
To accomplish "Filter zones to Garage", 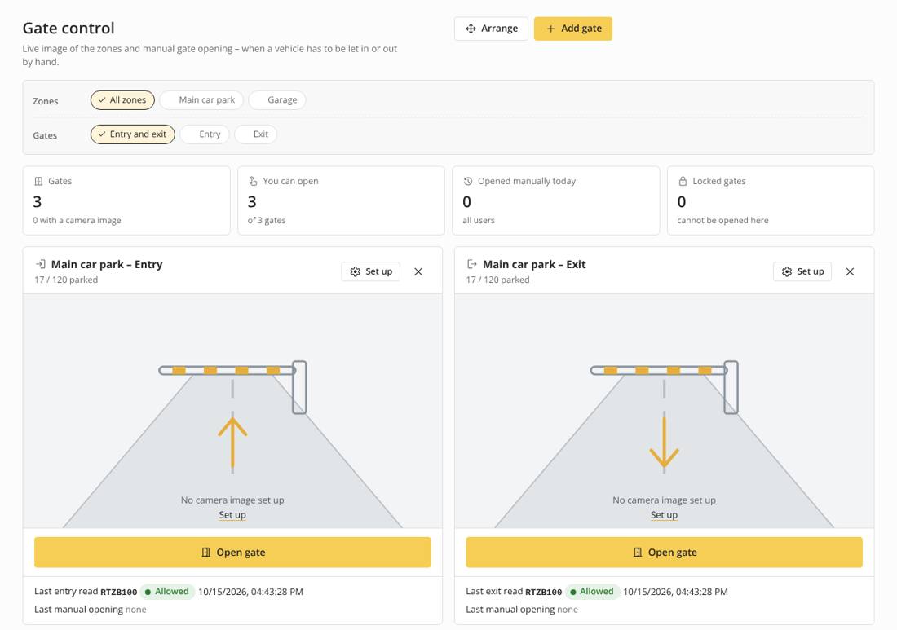I will point(277,100).
